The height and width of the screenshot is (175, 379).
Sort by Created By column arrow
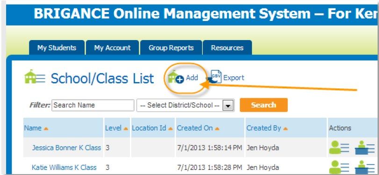pyautogui.click(x=285, y=129)
